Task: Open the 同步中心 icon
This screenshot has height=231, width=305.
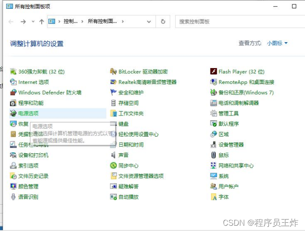Action: (113, 166)
